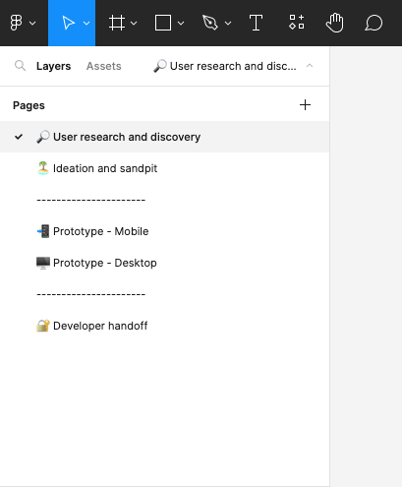Select the Text tool
This screenshot has width=402, height=487.
click(256, 23)
